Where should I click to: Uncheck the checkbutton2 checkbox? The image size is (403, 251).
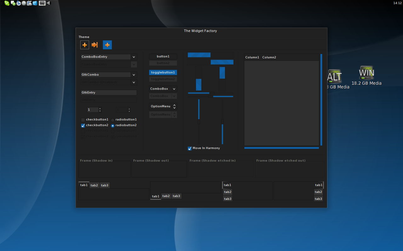[x=83, y=125]
